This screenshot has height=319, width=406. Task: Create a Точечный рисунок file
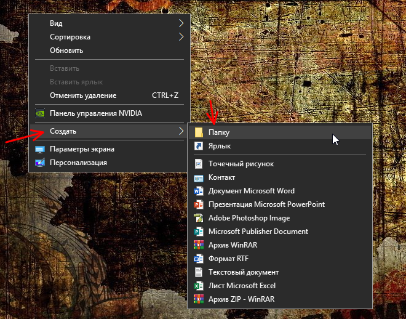click(280, 164)
